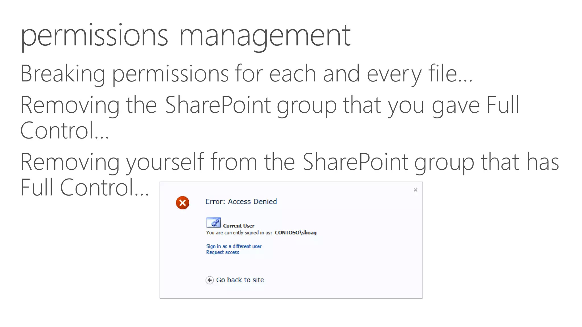Click the word 'yourself' in last bullet
Viewport: 582px width, 327px height.
tap(165, 162)
